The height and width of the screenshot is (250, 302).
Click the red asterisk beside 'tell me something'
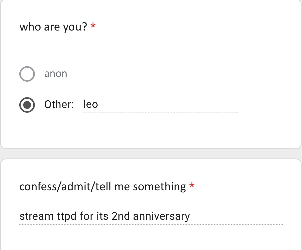click(x=192, y=186)
